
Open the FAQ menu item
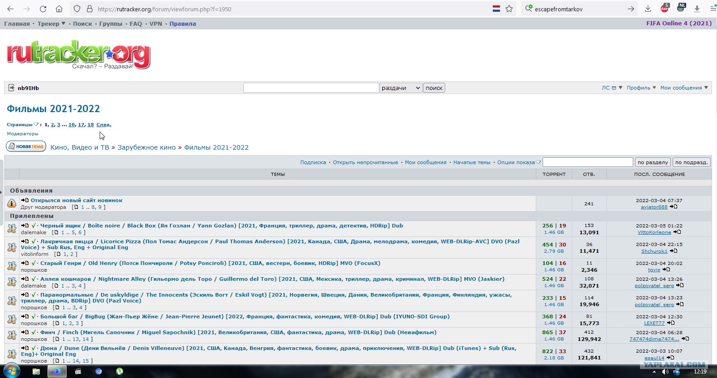point(136,24)
